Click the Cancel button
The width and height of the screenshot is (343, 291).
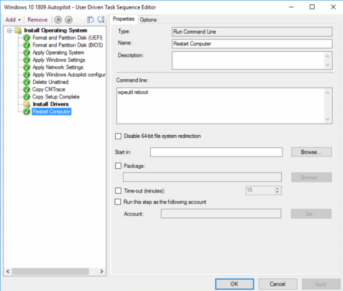[278, 284]
